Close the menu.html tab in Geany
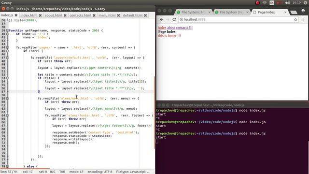 (x=118, y=15)
